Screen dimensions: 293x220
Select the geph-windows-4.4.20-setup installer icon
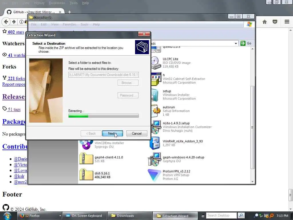[154, 159]
